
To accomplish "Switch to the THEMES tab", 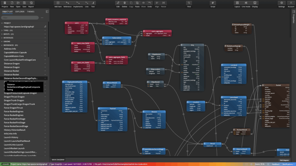I will 31,12.
